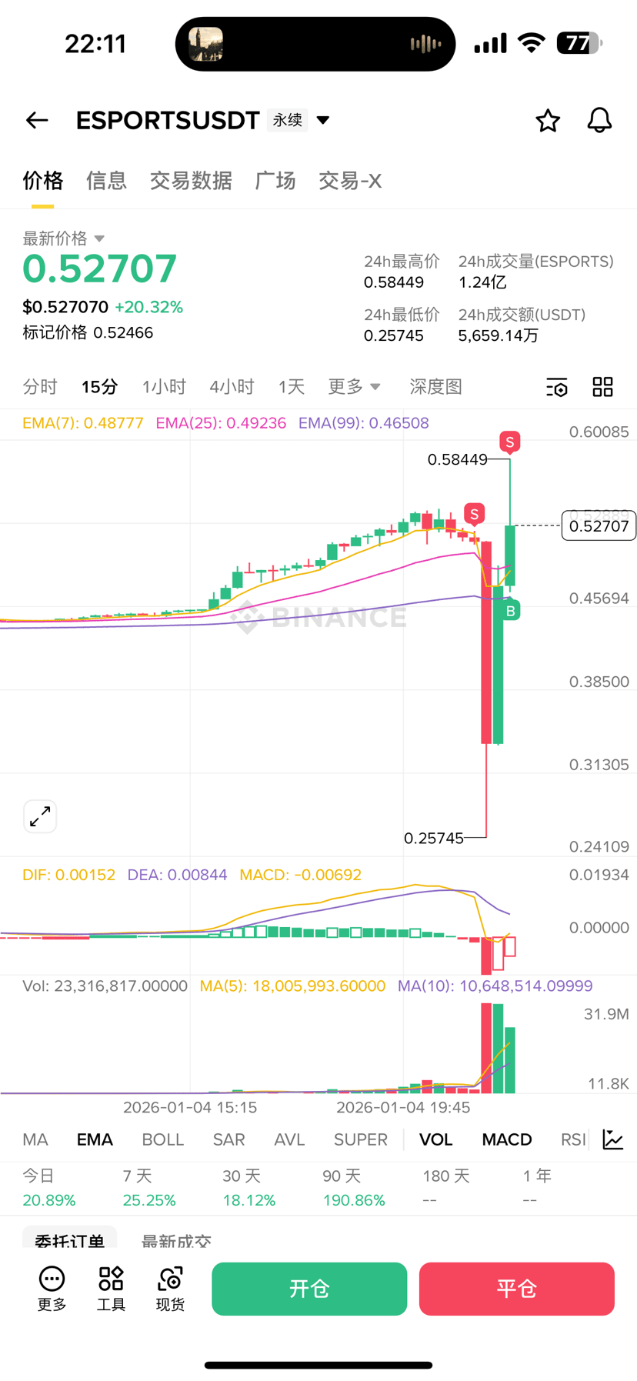
Task: Open price alerts with the bell icon
Action: [599, 120]
